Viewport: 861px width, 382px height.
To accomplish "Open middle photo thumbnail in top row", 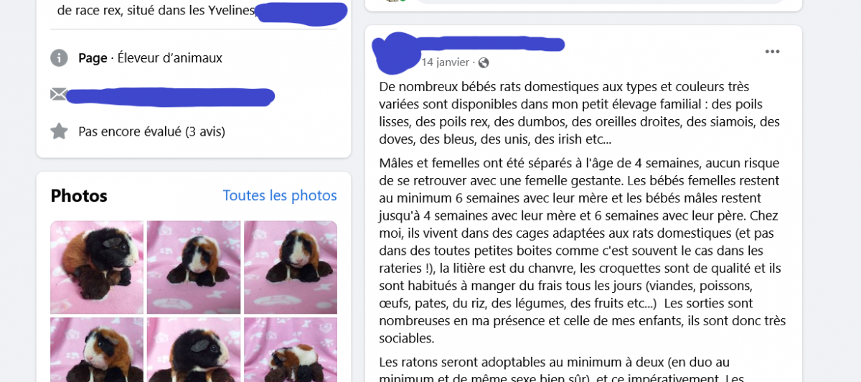I will 194,267.
